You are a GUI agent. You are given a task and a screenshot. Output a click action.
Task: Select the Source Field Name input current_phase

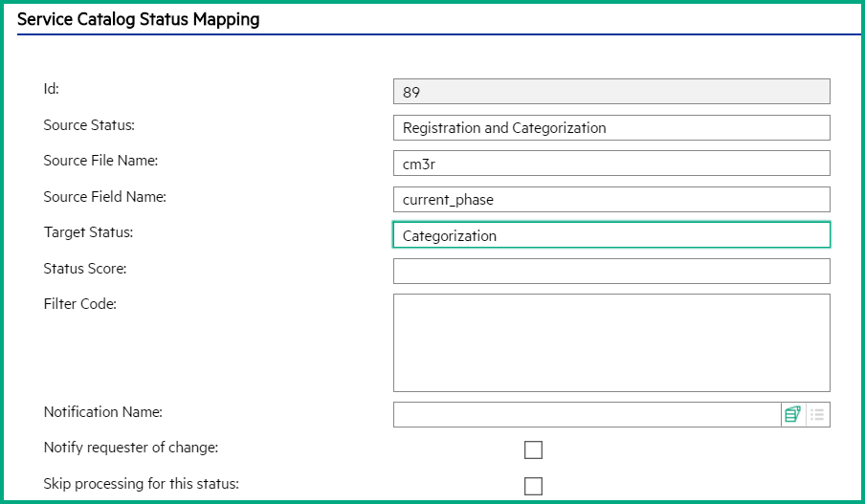click(611, 200)
